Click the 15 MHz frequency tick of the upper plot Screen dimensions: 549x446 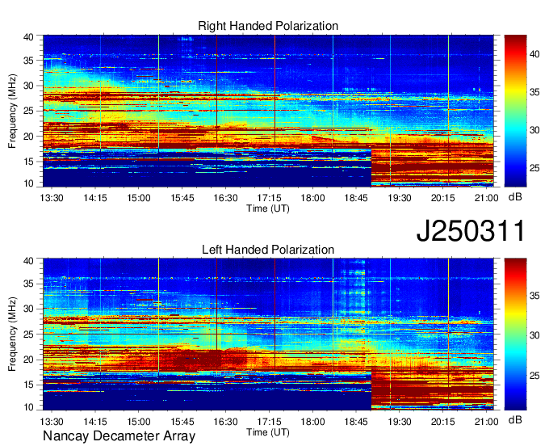click(x=29, y=162)
